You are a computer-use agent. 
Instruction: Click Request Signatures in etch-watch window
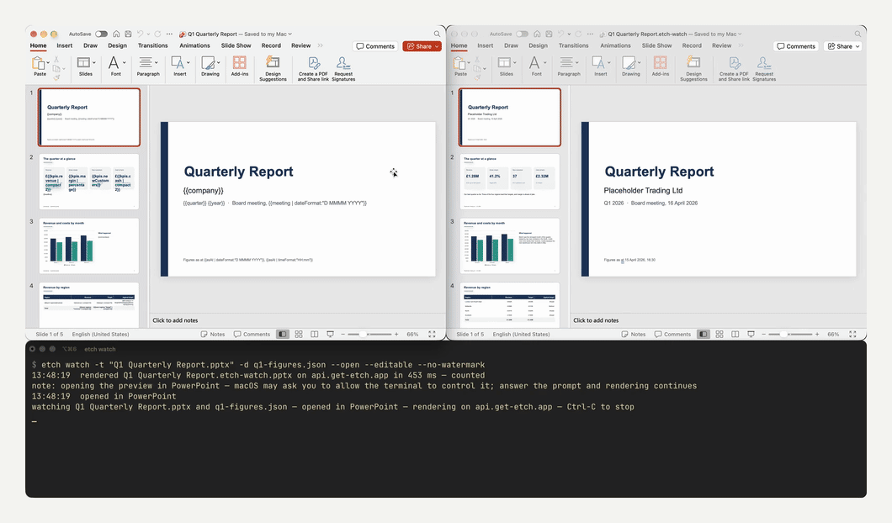pos(764,69)
